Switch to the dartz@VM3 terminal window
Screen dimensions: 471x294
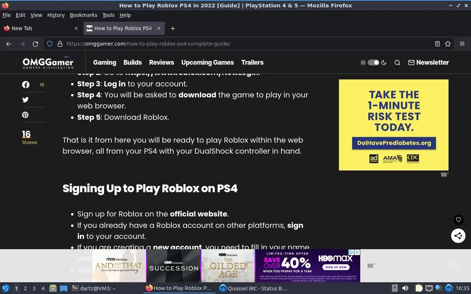106,288
